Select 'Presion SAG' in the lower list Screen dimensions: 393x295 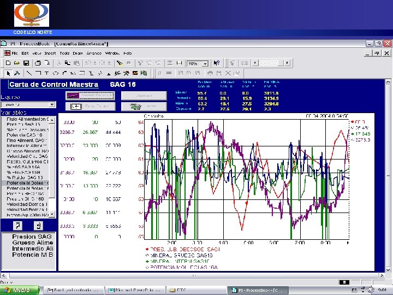[32, 237]
